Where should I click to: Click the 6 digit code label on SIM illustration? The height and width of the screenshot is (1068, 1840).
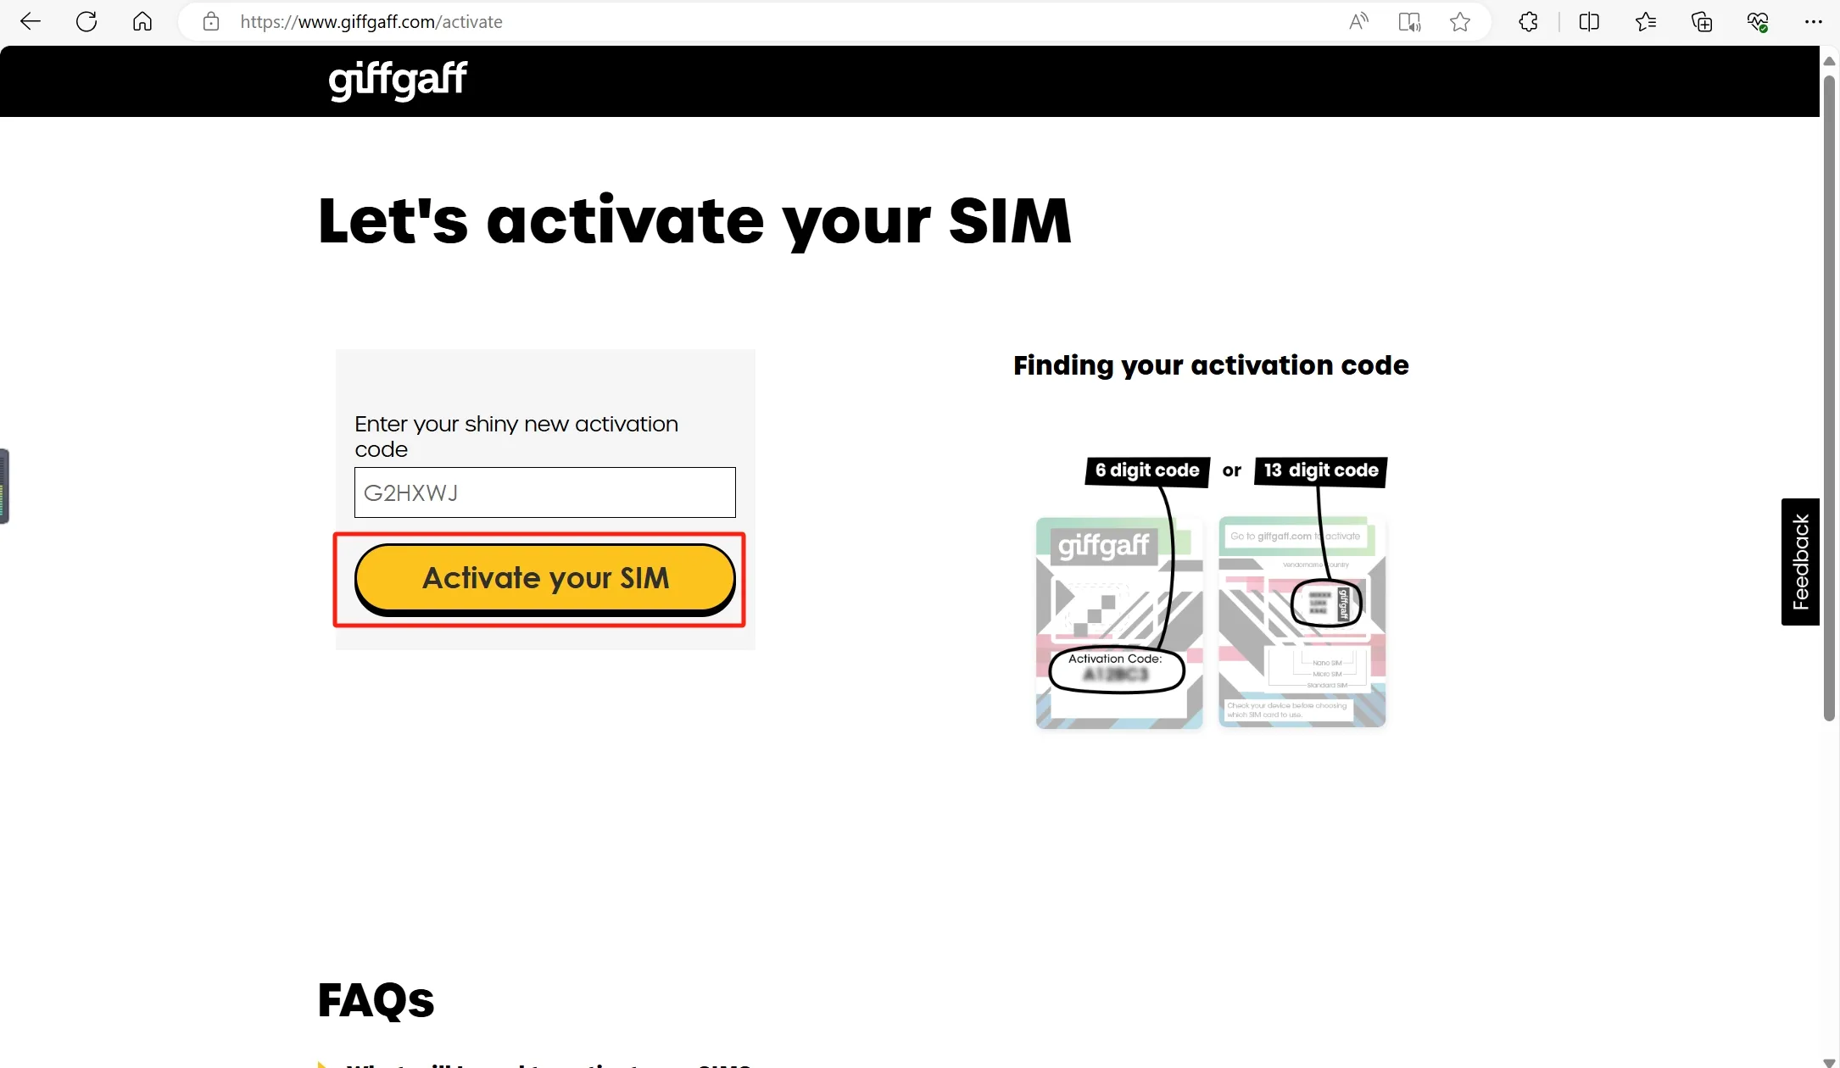coord(1146,470)
